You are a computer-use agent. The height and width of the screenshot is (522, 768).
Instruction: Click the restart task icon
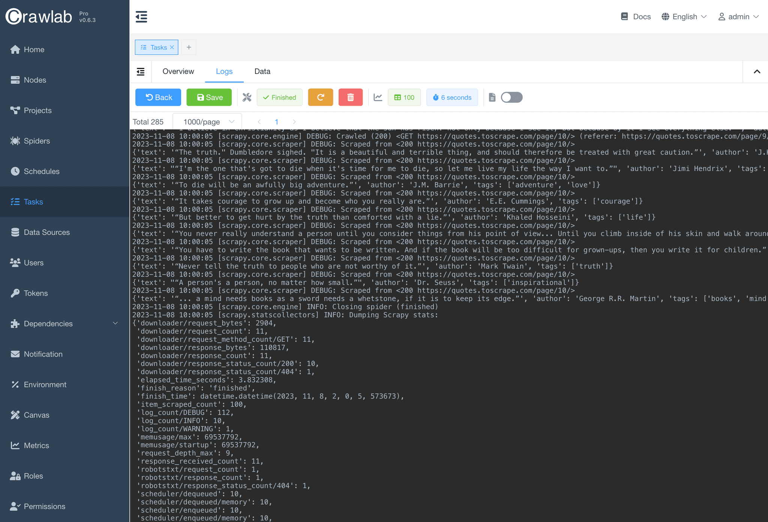(320, 97)
